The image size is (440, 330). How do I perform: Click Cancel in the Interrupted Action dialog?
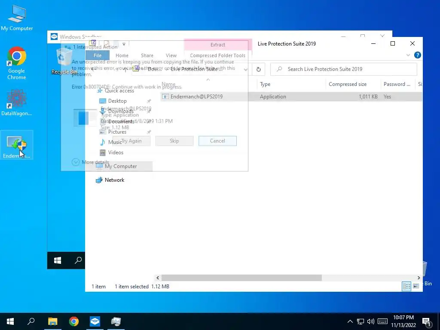click(x=217, y=141)
